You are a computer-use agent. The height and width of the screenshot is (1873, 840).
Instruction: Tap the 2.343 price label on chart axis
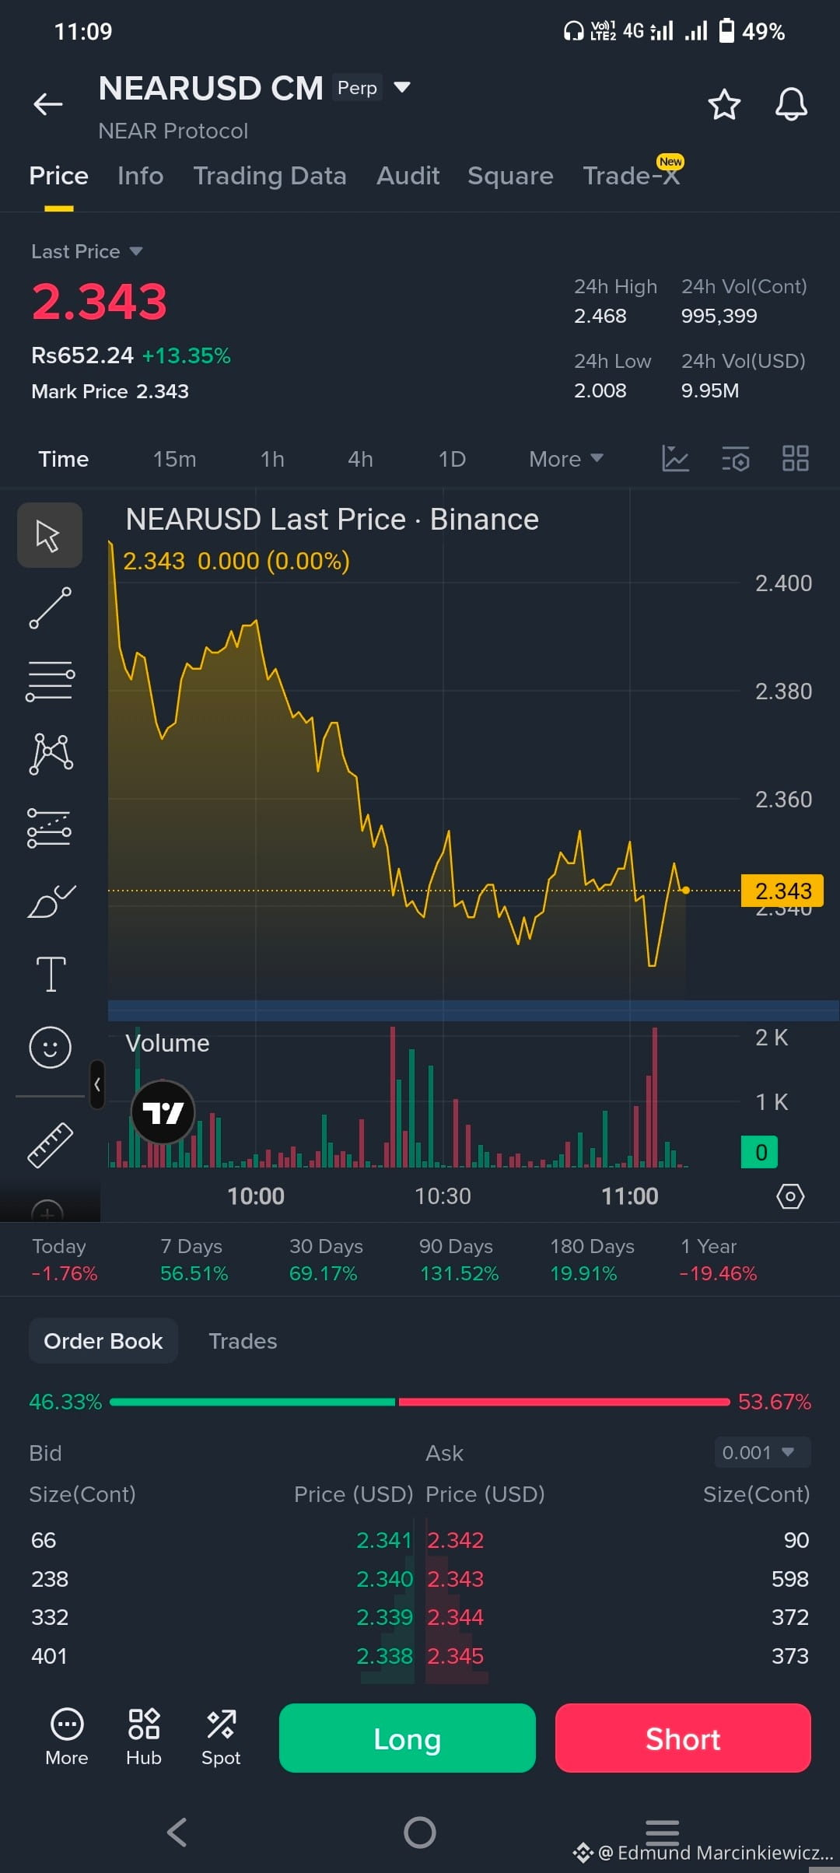(782, 891)
